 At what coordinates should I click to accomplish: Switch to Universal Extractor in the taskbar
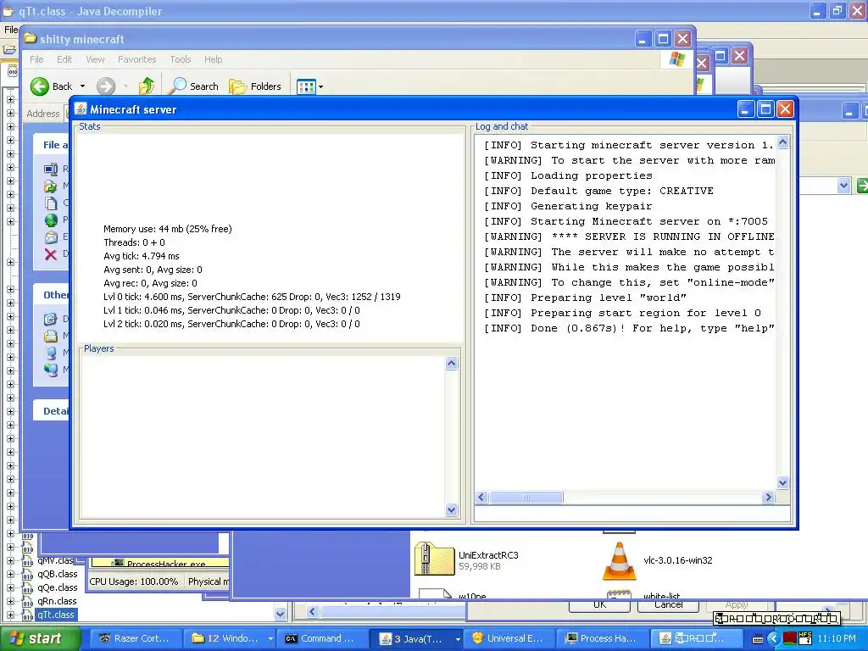coord(509,638)
